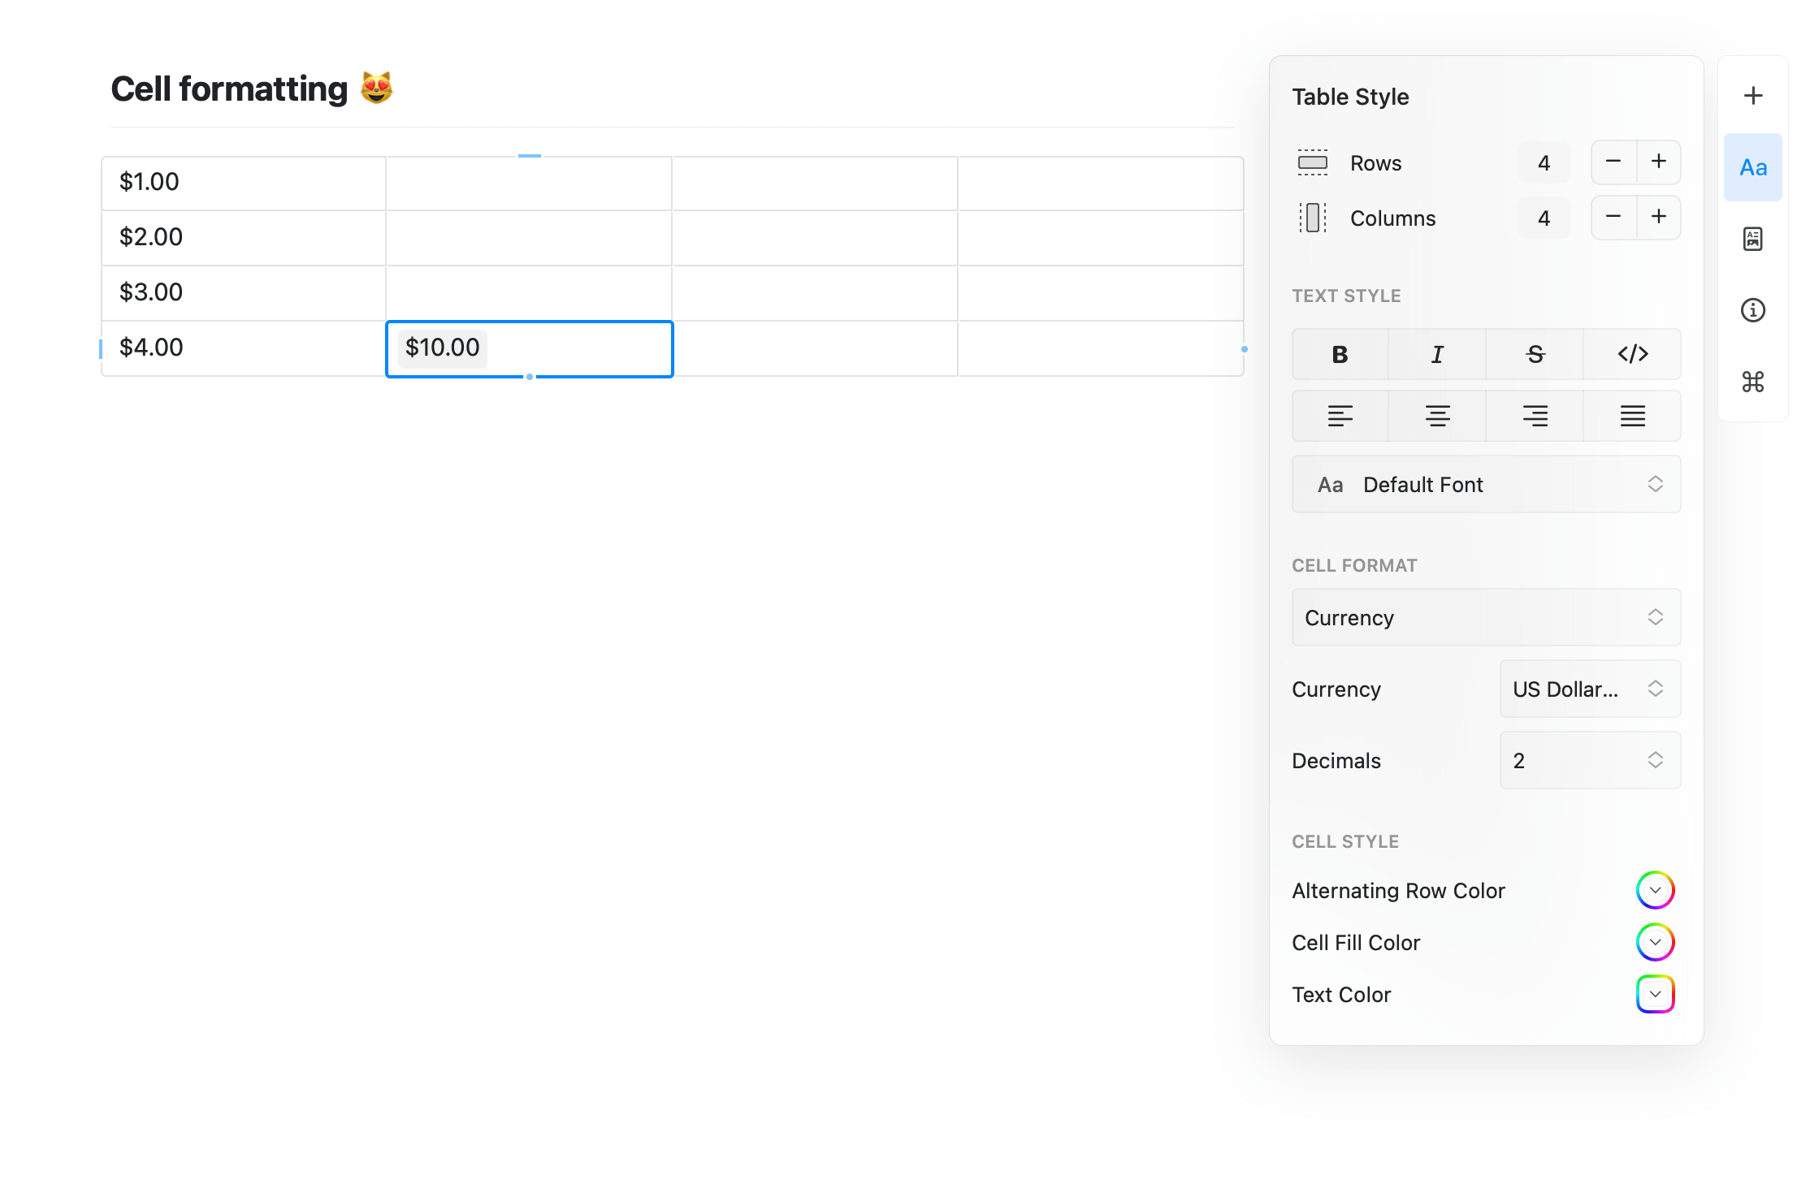This screenshot has height=1184, width=1810.
Task: Open the Currency cell format dropdown
Action: click(x=1486, y=618)
